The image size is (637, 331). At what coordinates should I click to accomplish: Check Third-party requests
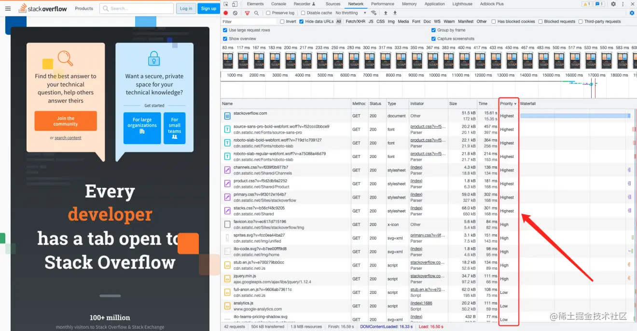(x=581, y=22)
